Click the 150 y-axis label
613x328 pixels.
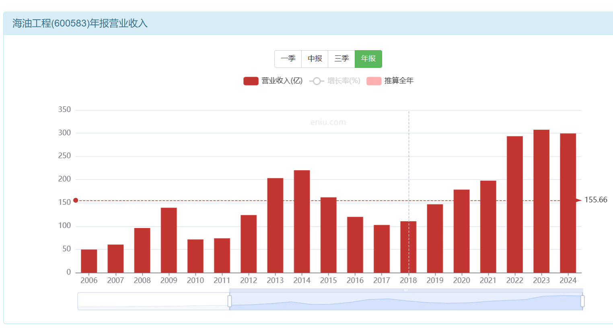[x=64, y=202]
